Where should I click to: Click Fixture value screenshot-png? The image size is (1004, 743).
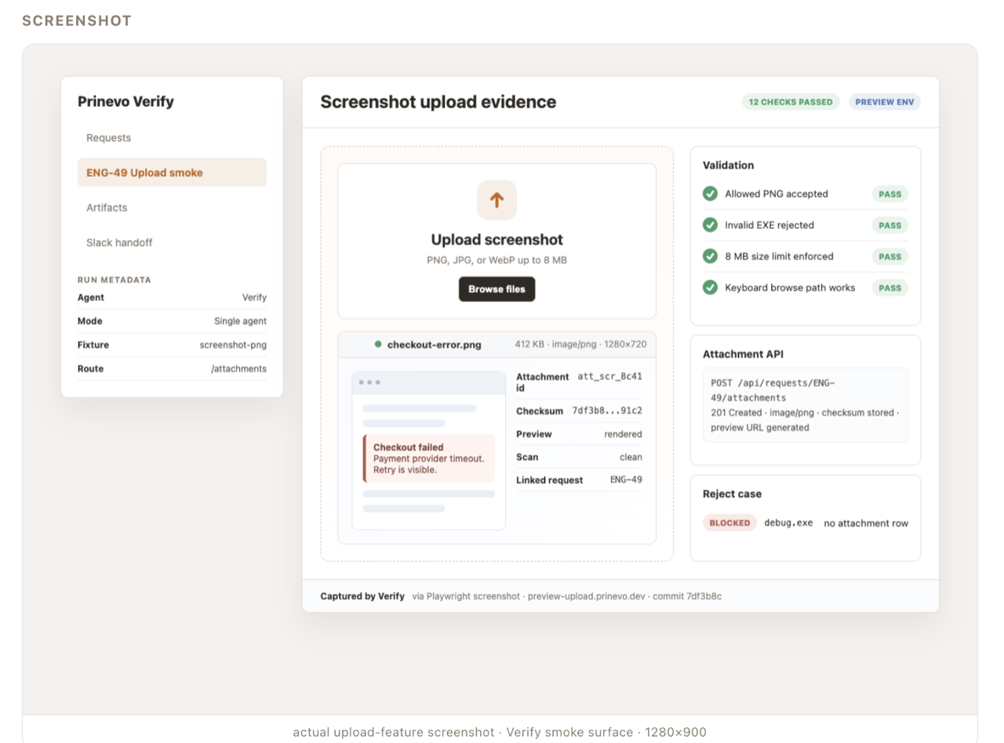[x=233, y=345]
